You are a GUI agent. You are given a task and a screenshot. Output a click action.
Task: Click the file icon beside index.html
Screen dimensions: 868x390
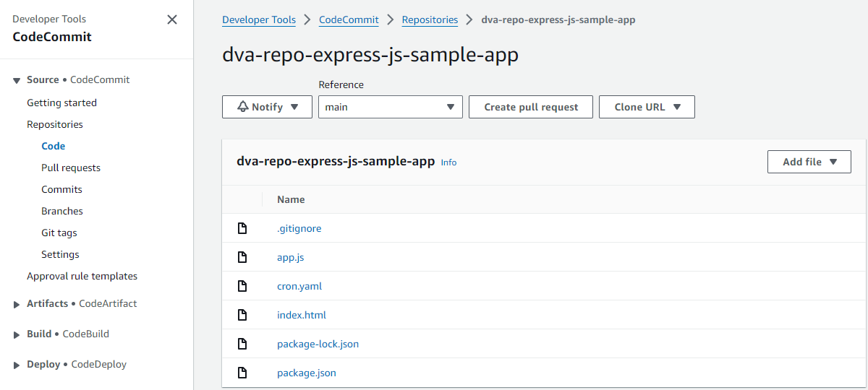tap(243, 315)
